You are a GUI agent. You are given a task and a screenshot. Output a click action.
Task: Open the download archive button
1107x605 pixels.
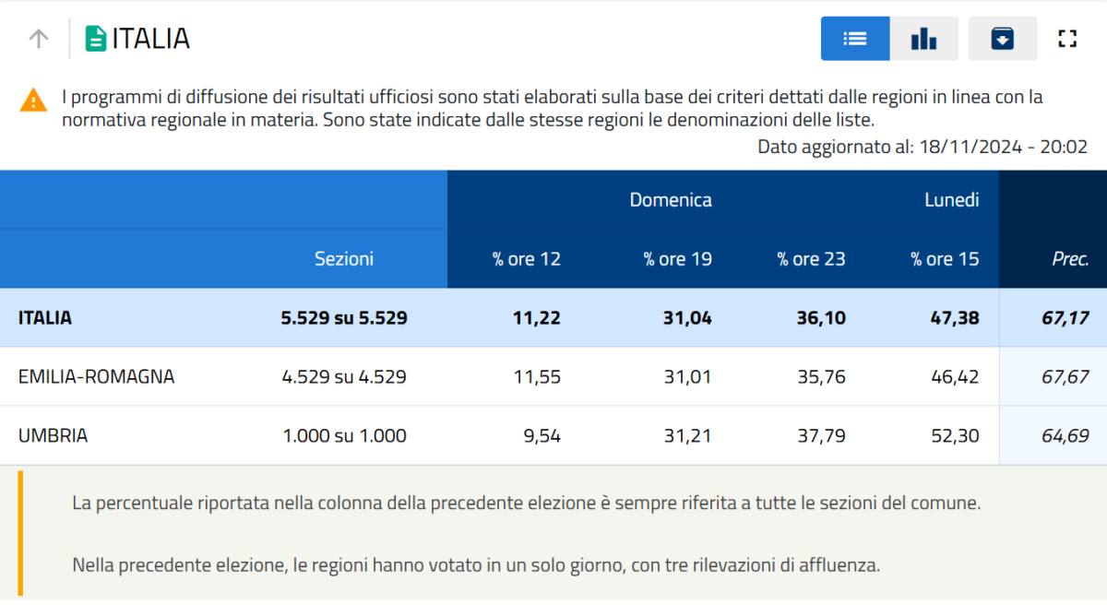click(x=1002, y=39)
